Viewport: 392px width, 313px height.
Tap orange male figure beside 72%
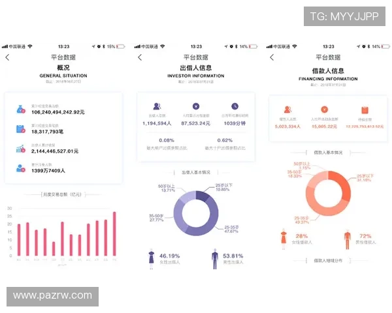click(347, 239)
